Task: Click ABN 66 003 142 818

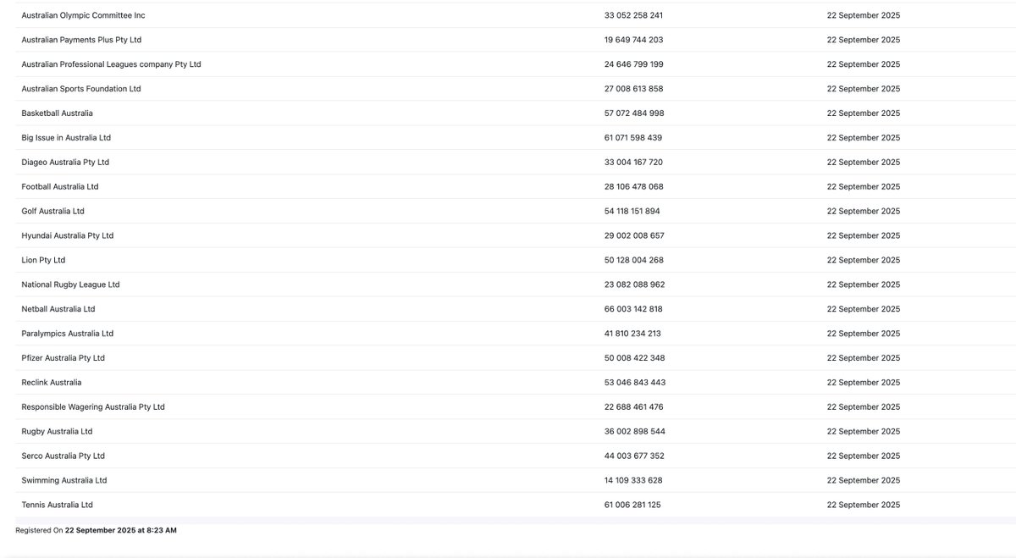Action: coord(634,310)
